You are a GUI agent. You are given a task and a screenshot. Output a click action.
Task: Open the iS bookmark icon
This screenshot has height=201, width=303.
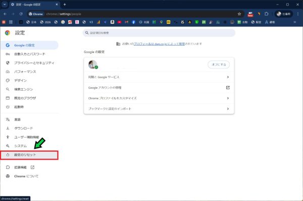[x=182, y=22]
